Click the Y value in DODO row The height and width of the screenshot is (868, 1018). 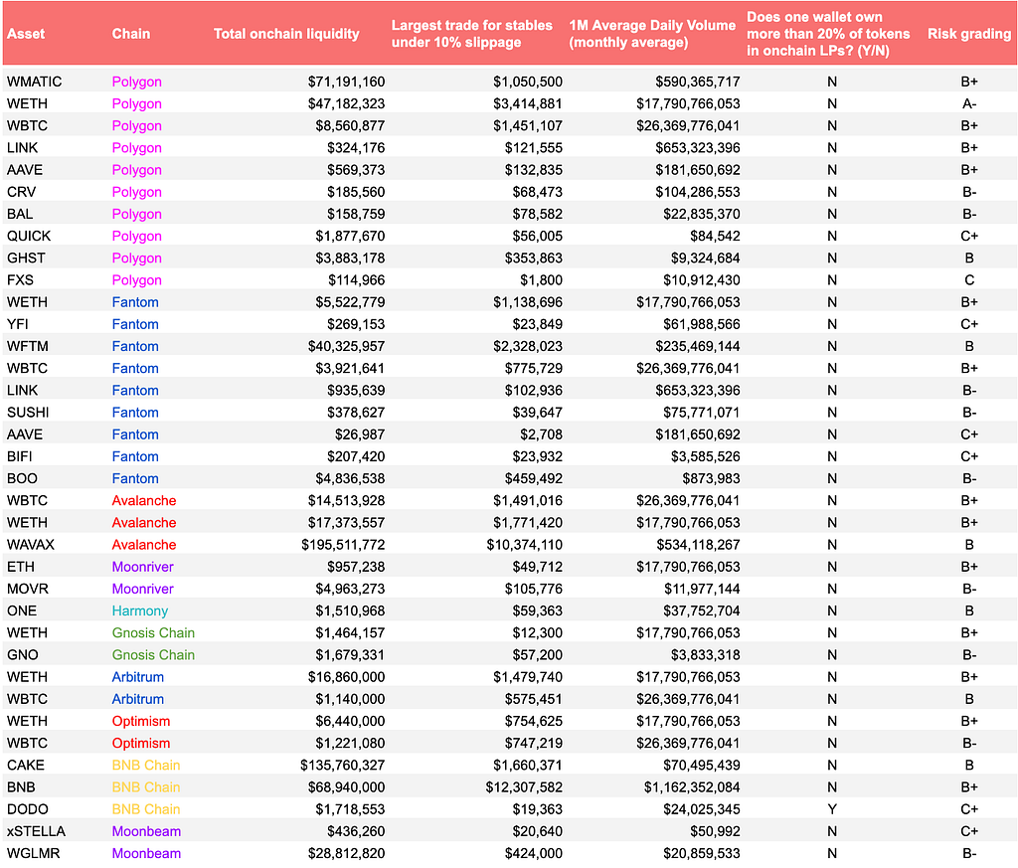pos(832,810)
